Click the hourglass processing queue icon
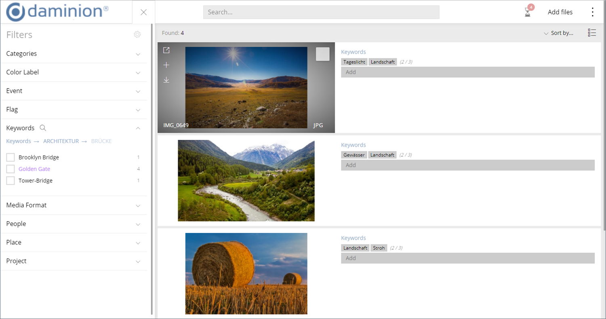Viewport: 606px width, 319px height. (x=528, y=13)
